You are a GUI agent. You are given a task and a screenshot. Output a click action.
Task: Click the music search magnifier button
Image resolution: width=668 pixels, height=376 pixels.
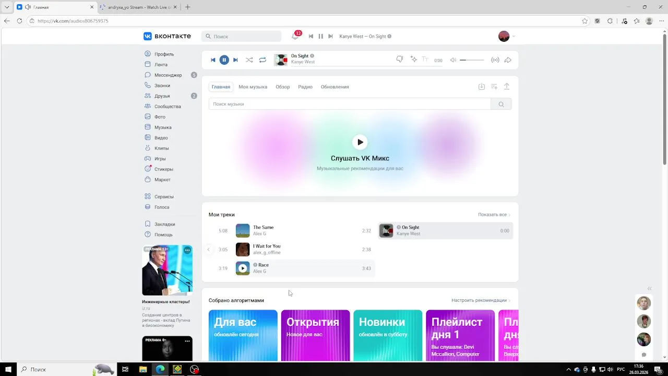[x=501, y=104]
